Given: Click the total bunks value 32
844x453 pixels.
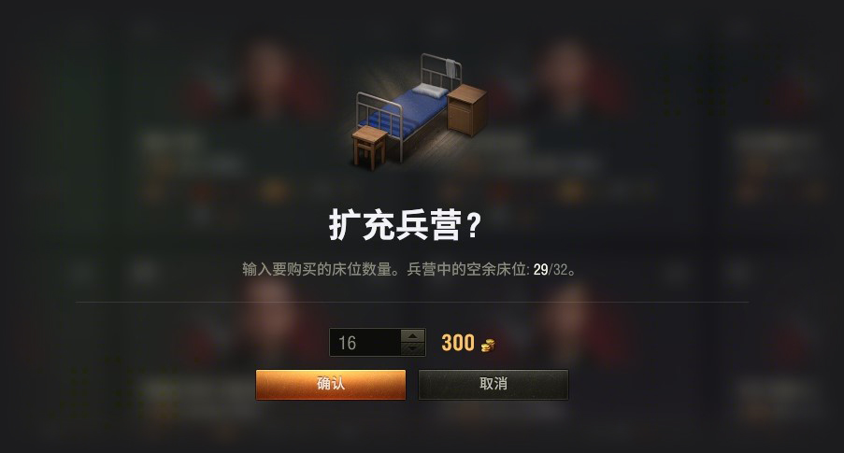Looking at the screenshot, I should click(561, 270).
